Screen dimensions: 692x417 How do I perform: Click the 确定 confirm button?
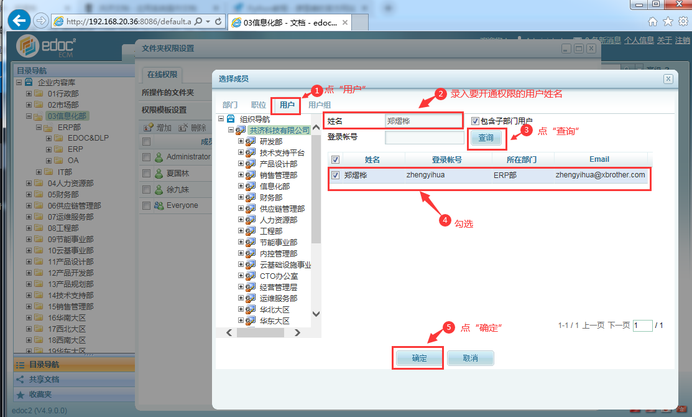pos(419,358)
